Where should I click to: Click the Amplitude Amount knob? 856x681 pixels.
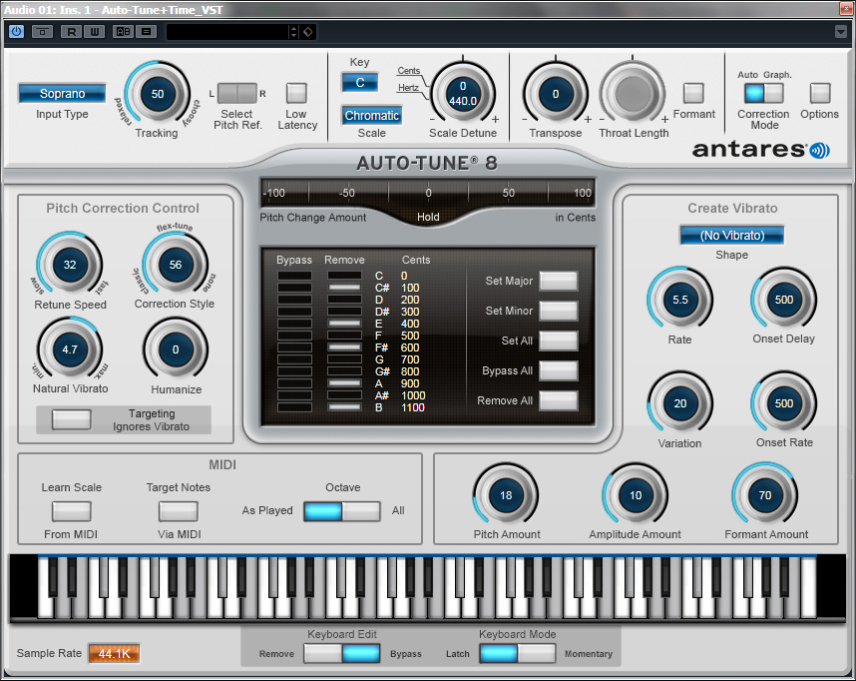[635, 495]
